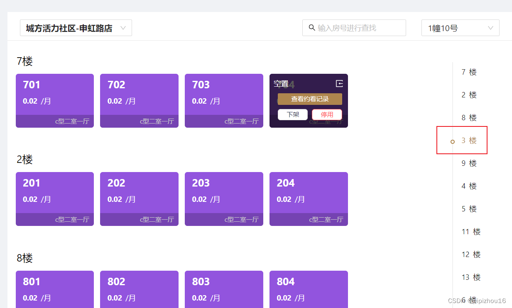Jump to 4 楼 in floor navigation
Image resolution: width=512 pixels, height=308 pixels.
[469, 186]
